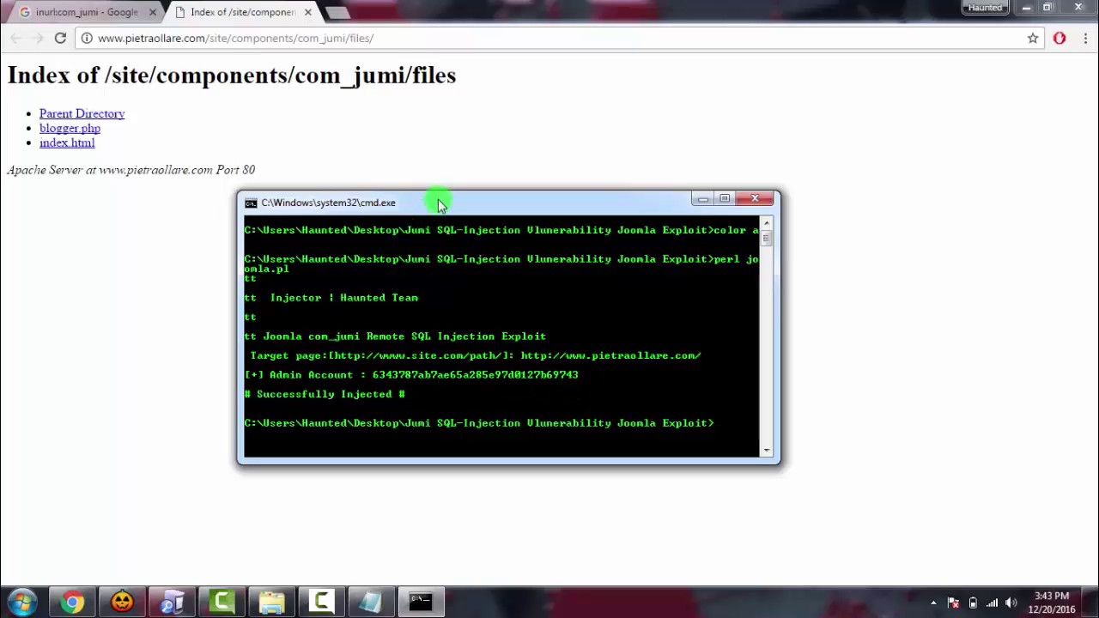Viewport: 1099px width, 618px height.
Task: Click the cmd vertical scrollbar thumb
Action: (767, 239)
